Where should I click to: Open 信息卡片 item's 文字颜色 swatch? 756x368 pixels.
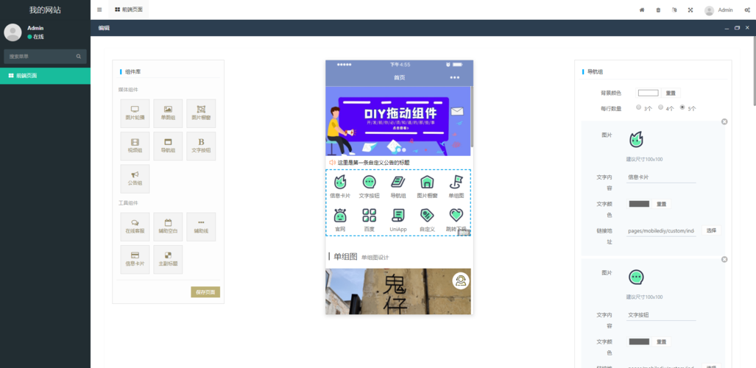click(639, 204)
